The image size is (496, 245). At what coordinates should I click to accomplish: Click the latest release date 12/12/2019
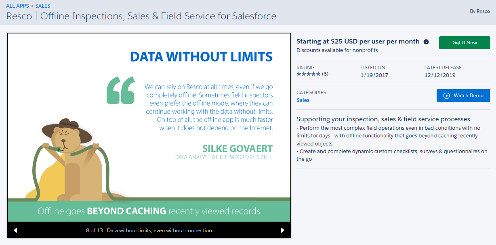(440, 75)
